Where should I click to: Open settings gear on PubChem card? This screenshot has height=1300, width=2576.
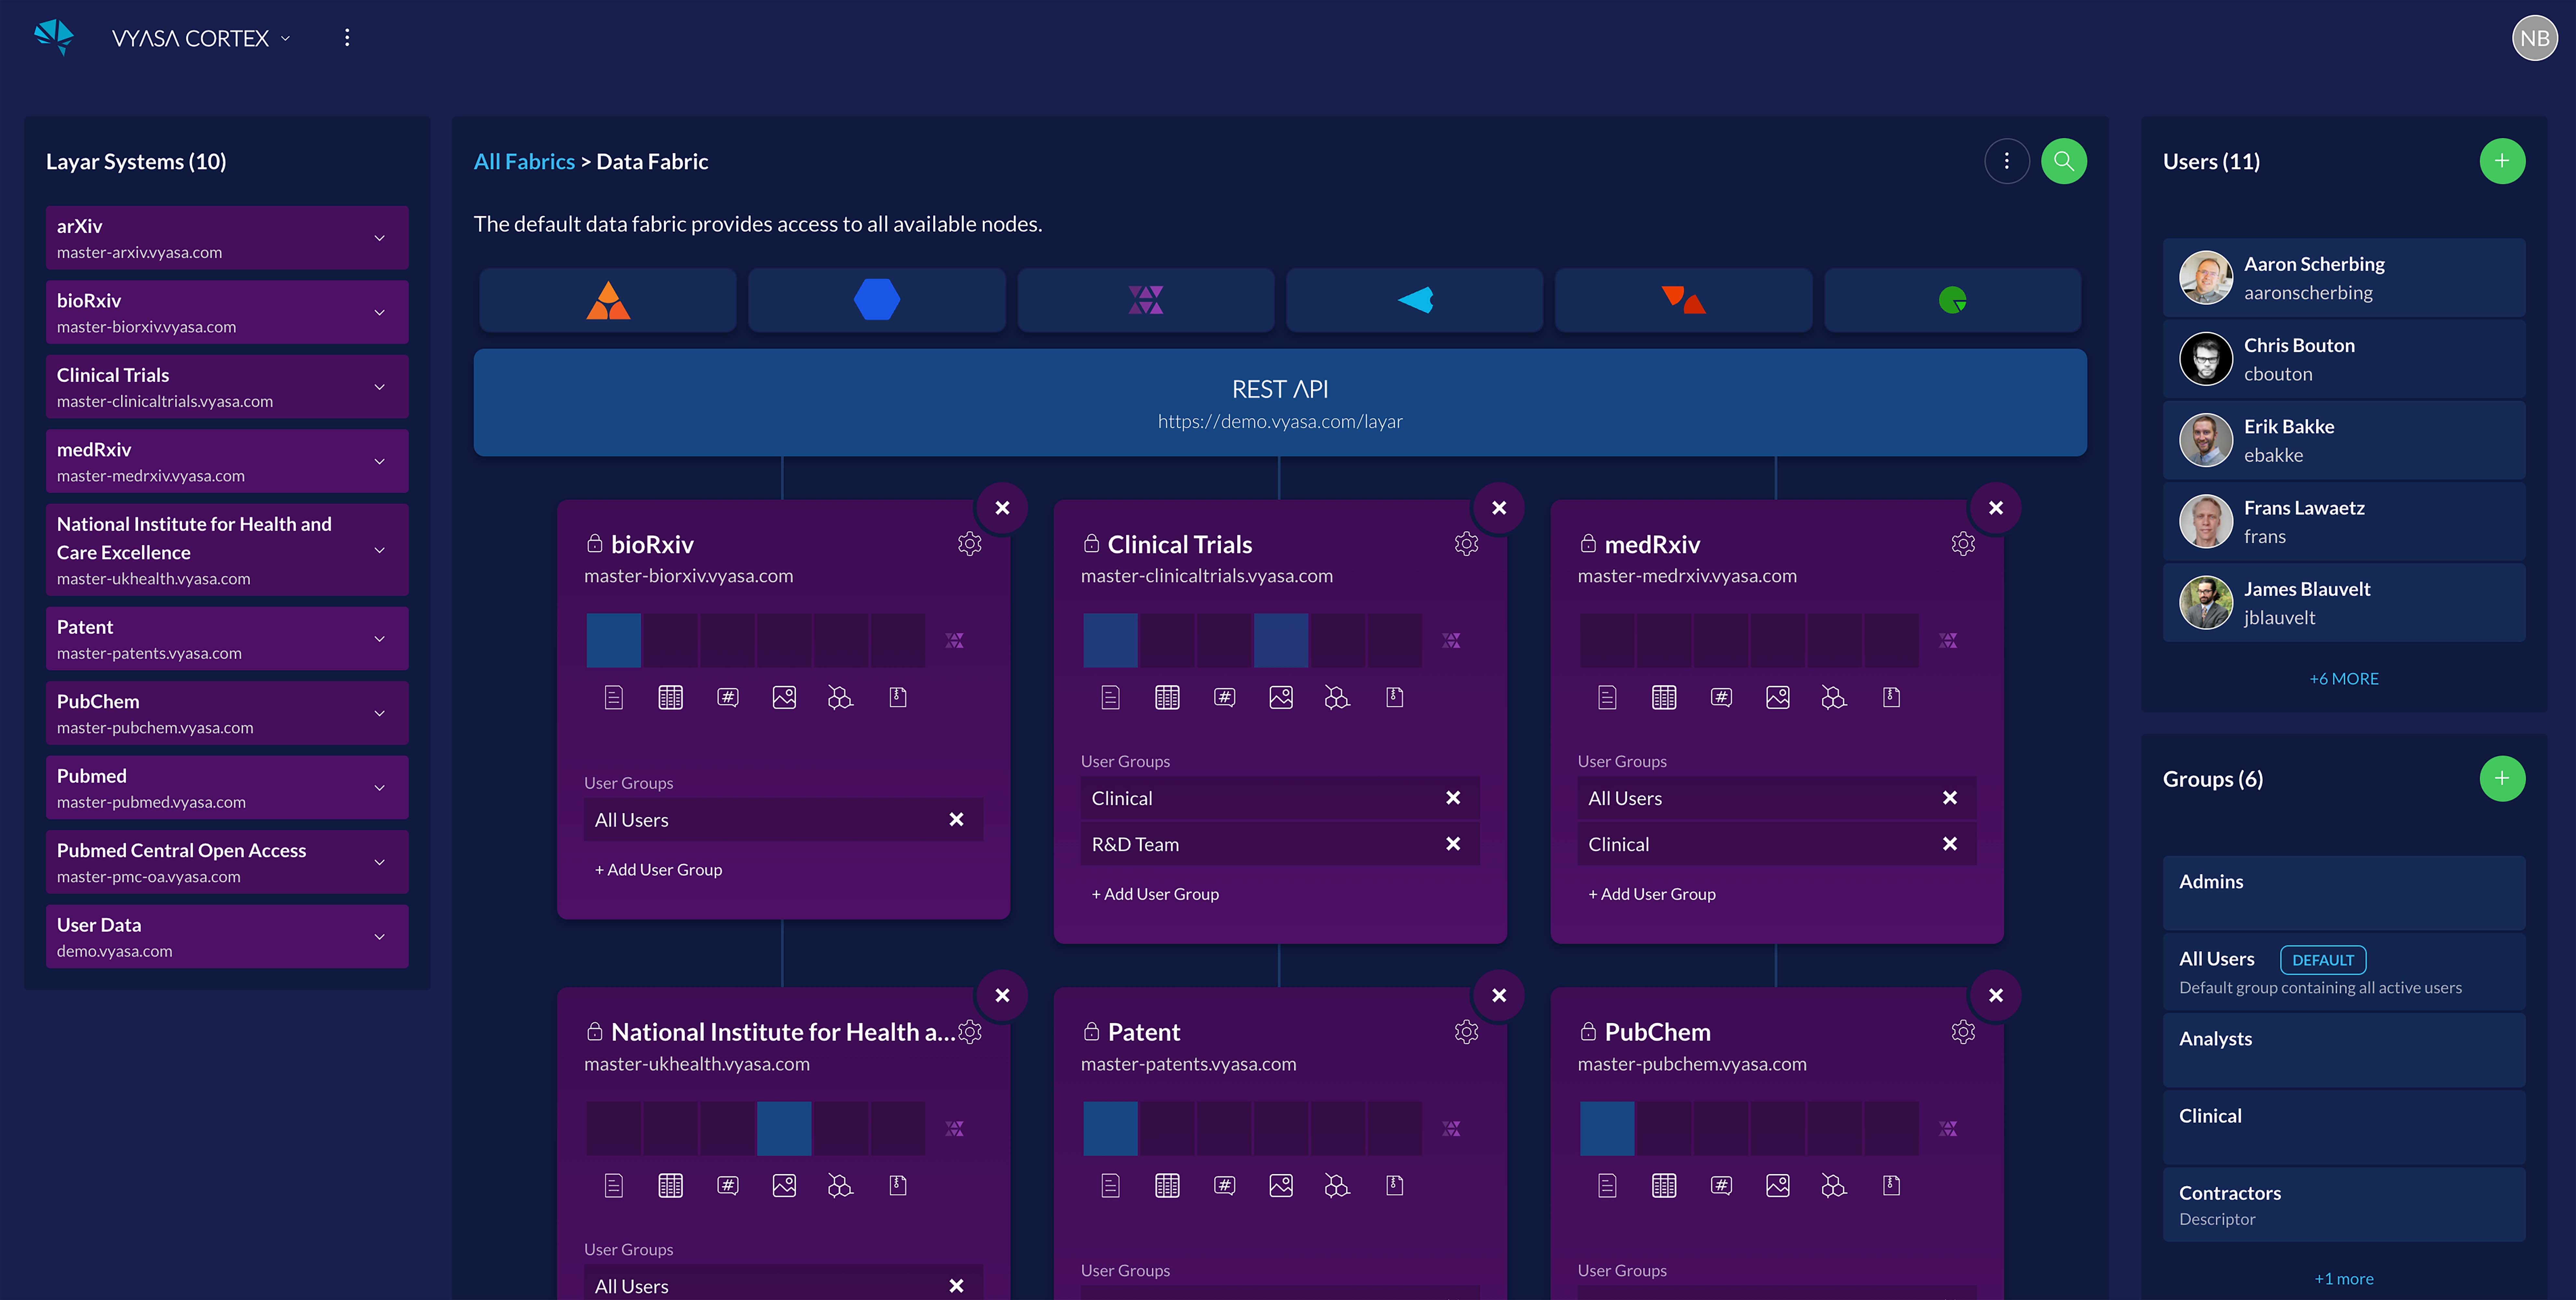(x=1963, y=1032)
